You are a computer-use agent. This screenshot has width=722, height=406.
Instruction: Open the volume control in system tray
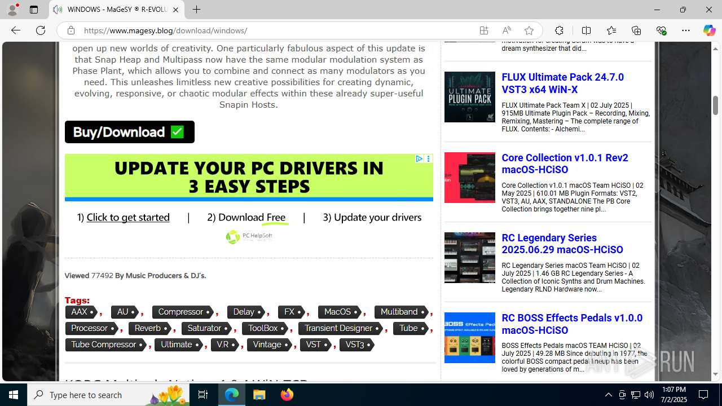(x=649, y=395)
